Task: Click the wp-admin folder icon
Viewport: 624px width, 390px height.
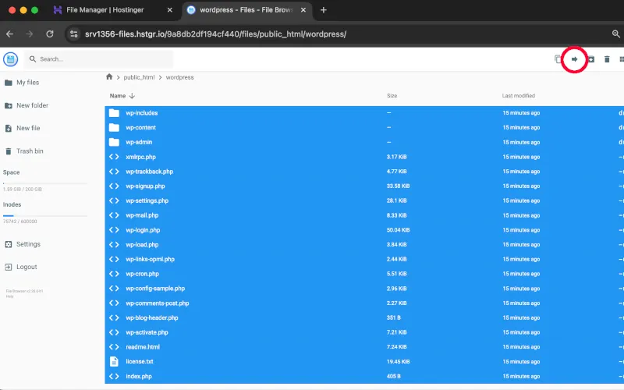Action: coord(114,142)
